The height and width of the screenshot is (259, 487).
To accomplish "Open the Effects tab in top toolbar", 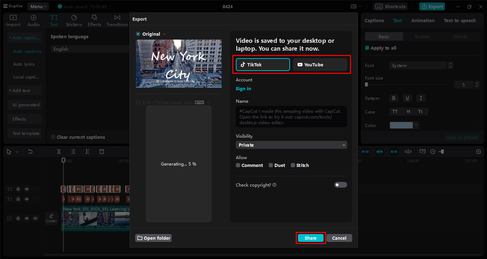I will (x=94, y=21).
